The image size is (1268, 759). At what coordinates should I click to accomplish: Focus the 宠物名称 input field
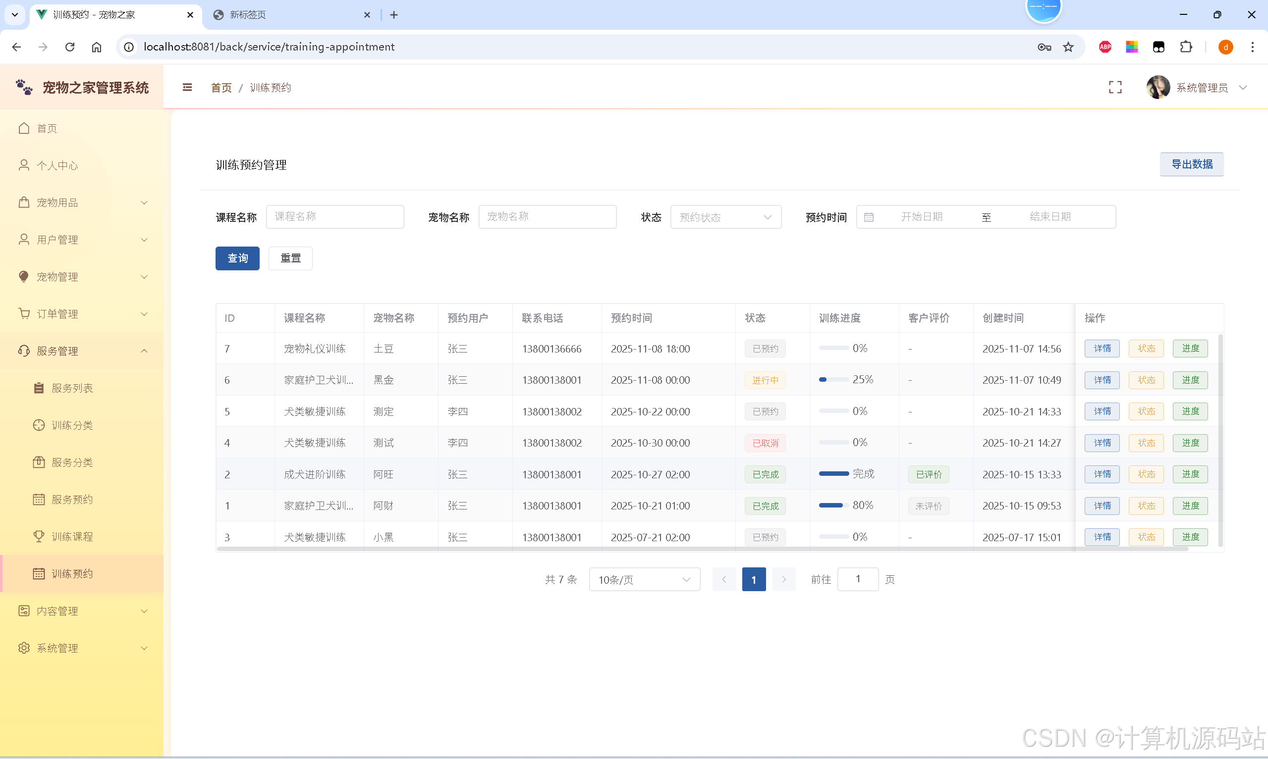548,217
